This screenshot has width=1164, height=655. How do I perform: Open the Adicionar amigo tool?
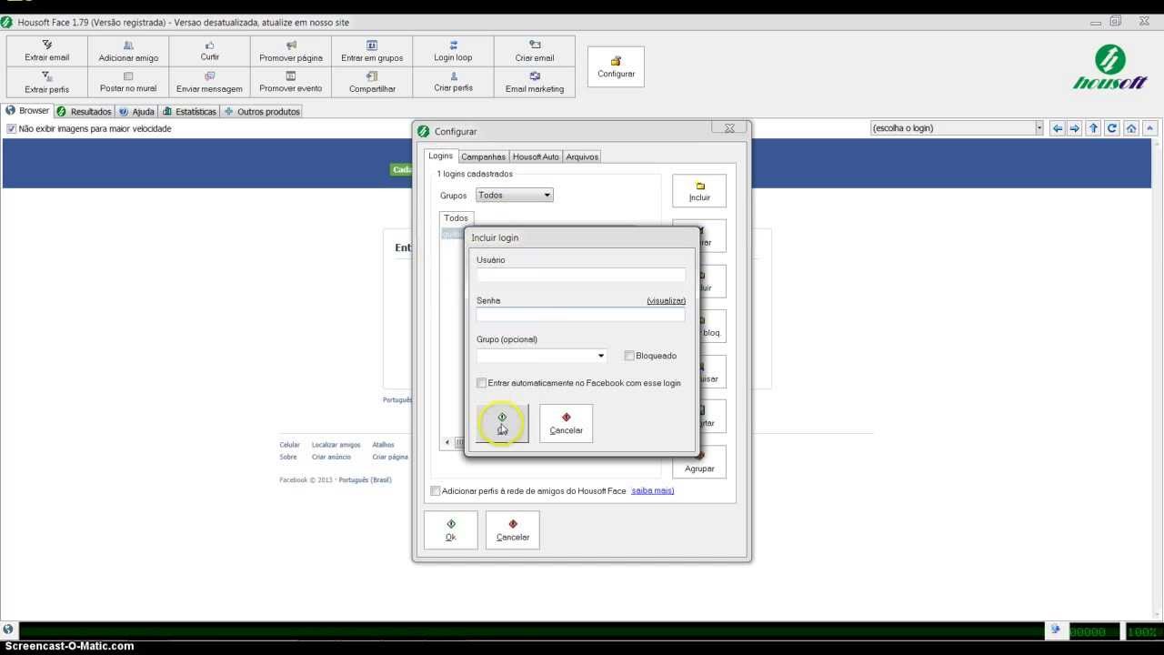[x=128, y=51]
